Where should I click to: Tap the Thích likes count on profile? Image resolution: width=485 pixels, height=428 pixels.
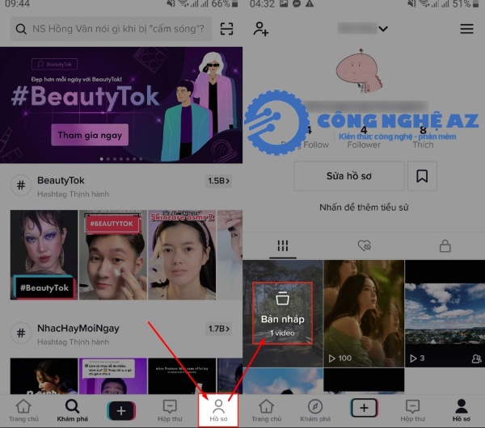(x=423, y=138)
